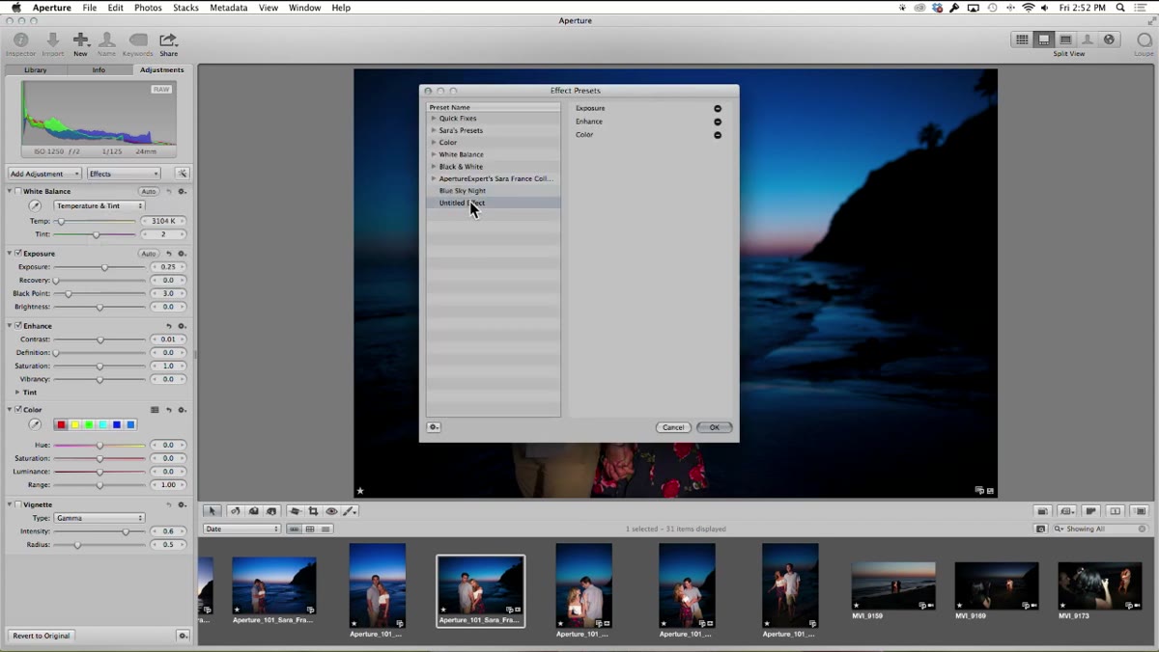
Task: Select the yellow color swatch
Action: point(74,424)
